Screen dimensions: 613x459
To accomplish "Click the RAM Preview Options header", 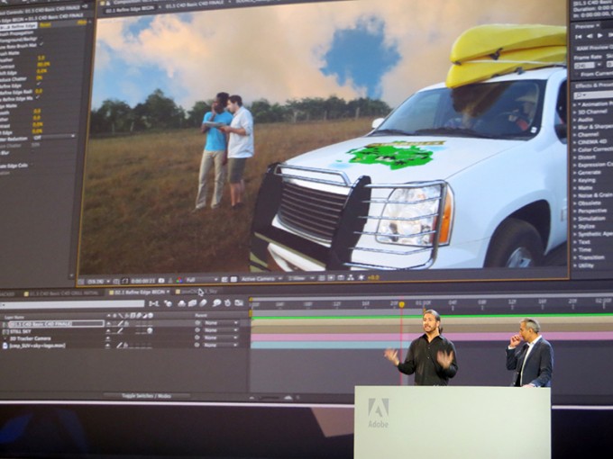I will tap(594, 49).
